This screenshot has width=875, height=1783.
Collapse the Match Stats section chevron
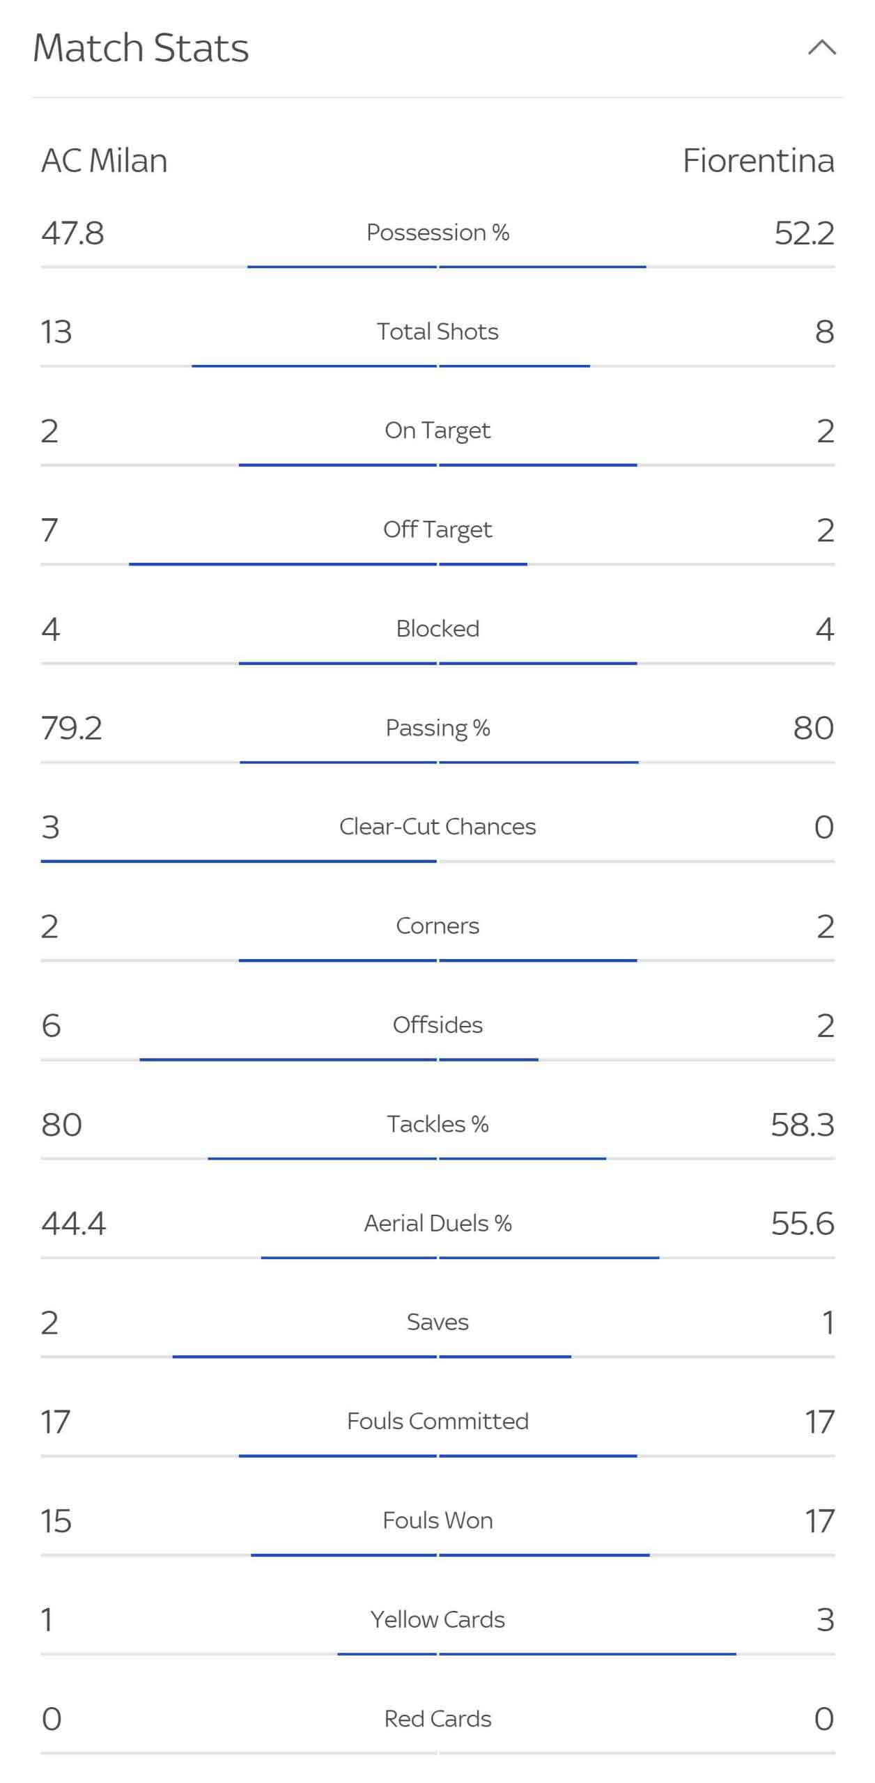coord(822,47)
